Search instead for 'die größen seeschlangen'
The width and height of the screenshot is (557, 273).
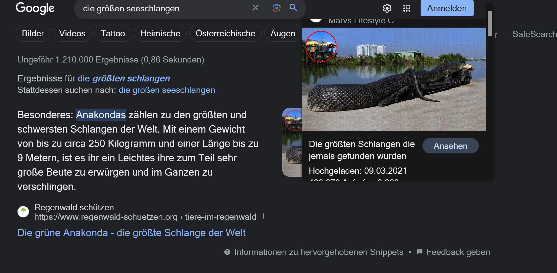coord(167,90)
